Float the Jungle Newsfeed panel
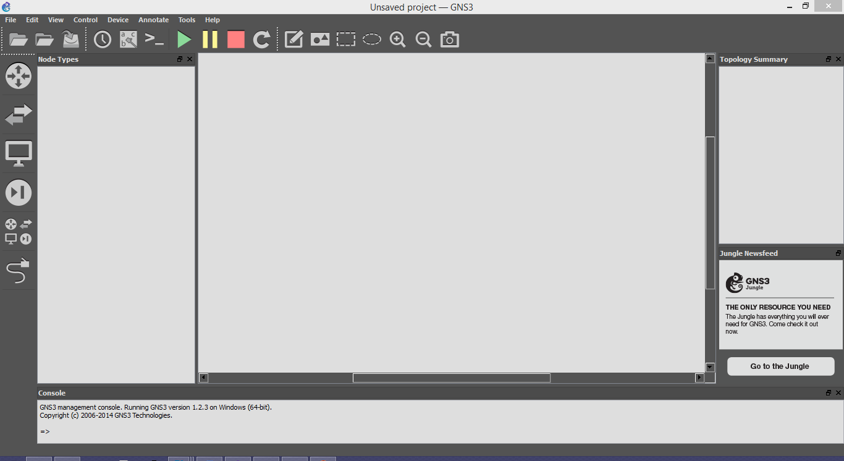The image size is (844, 461). pos(838,253)
